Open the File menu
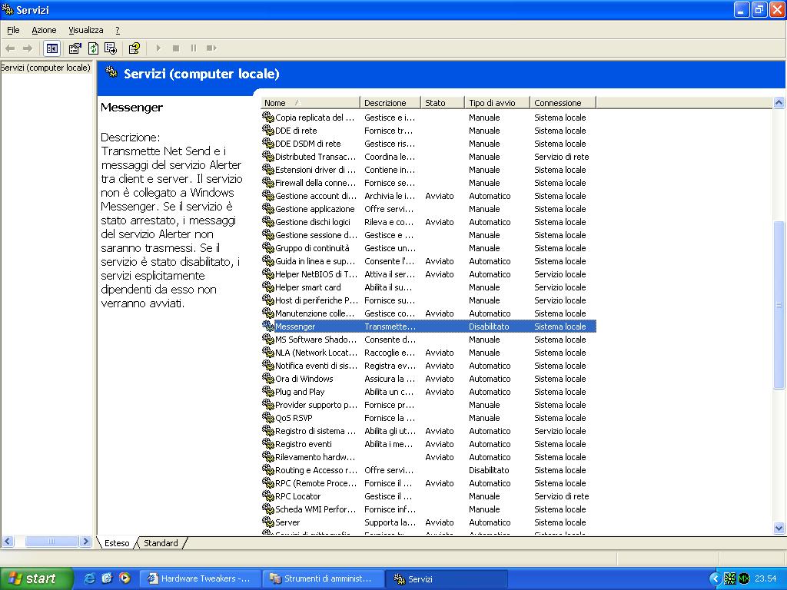The width and height of the screenshot is (787, 590). click(13, 30)
